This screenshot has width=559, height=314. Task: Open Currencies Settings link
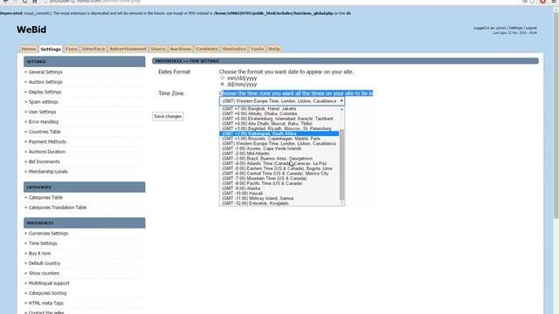pos(48,234)
